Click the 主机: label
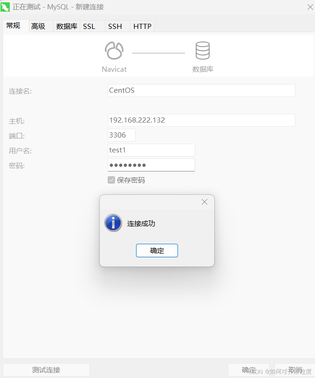Image resolution: width=315 pixels, height=378 pixels. pyautogui.click(x=17, y=121)
